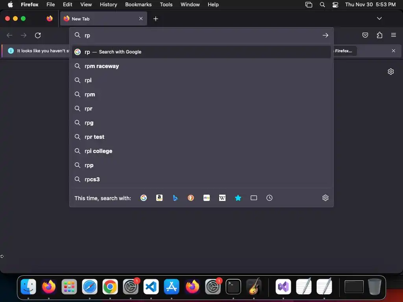Image resolution: width=403 pixels, height=302 pixels.
Task: Launch Safari from the Dock
Action: pos(90,287)
